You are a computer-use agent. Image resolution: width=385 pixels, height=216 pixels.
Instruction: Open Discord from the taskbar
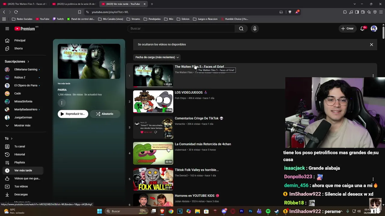point(224,211)
